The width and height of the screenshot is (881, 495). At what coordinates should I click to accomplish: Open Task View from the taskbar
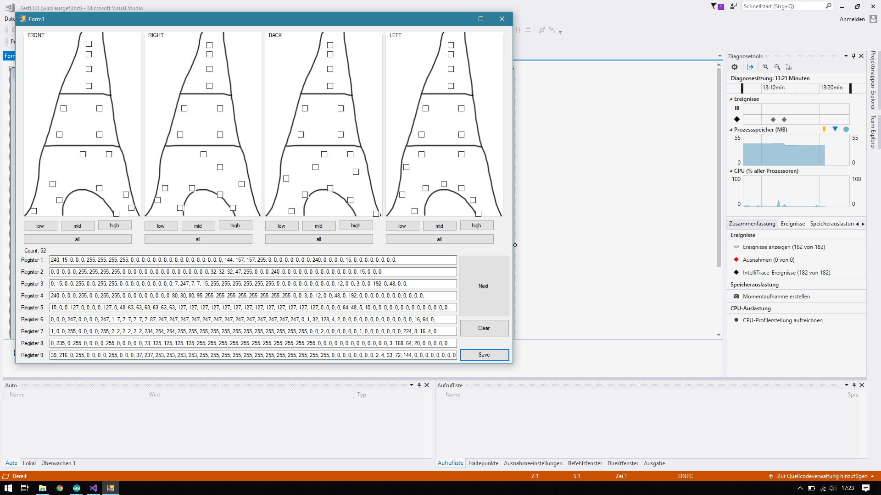(x=25, y=488)
